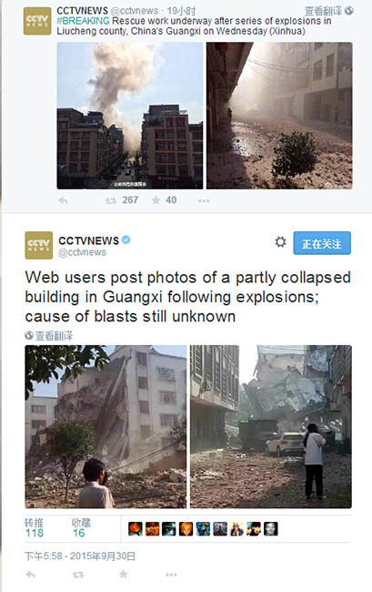The image size is (372, 592).
Task: Open the dusty street debris photo
Action: 279,116
